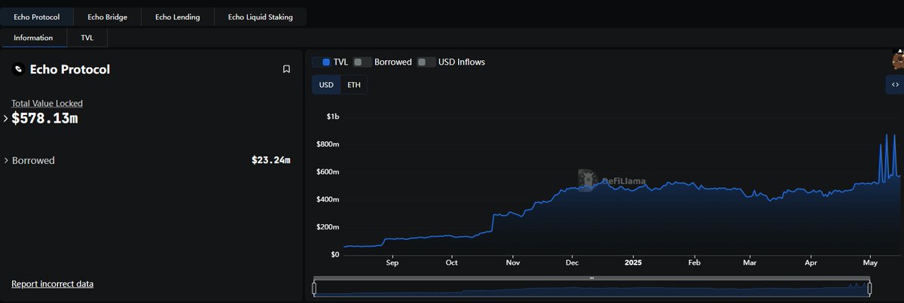Switch chart denomination to USD
The image size is (904, 303).
click(x=326, y=85)
